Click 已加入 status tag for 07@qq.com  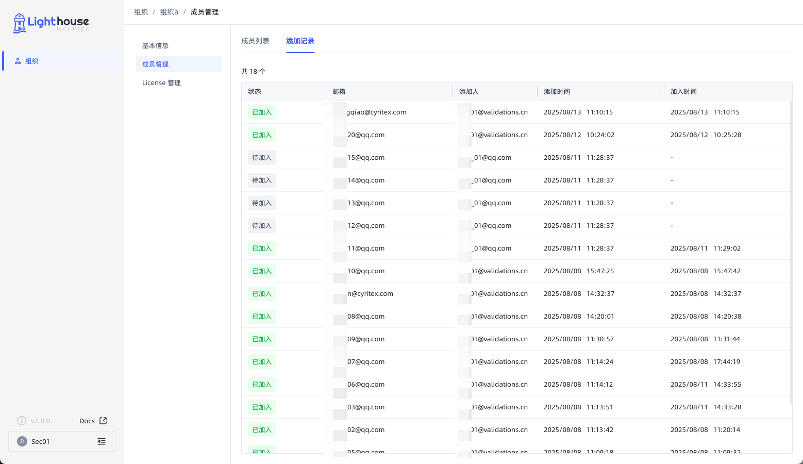click(x=262, y=361)
